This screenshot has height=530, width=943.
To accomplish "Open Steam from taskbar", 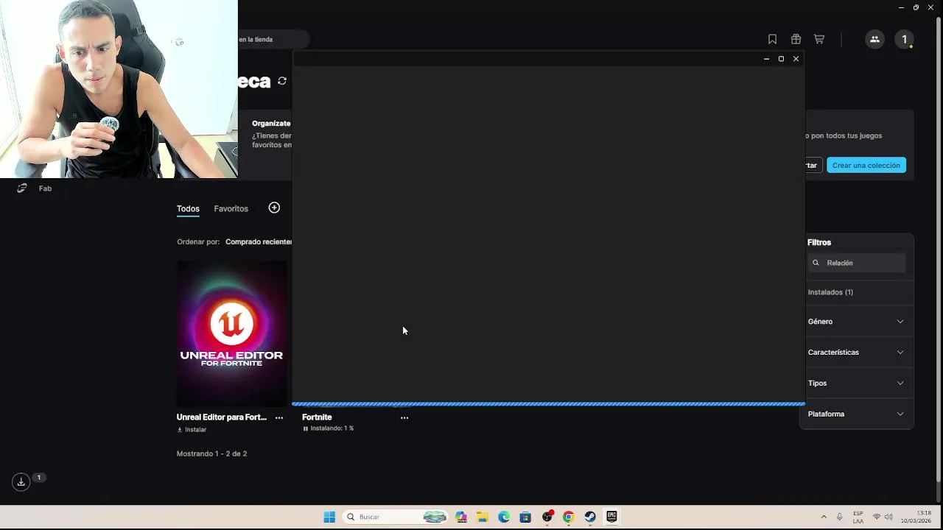I will coord(590,517).
